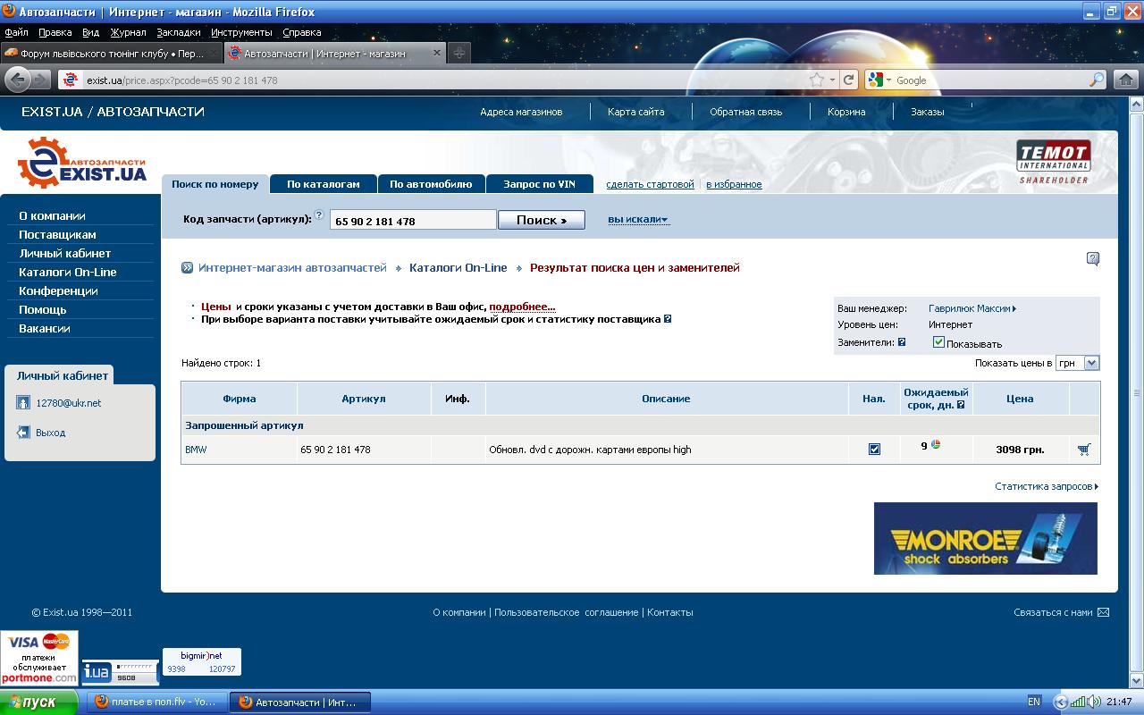Open help icon in Ожидаемый срок header

(961, 405)
